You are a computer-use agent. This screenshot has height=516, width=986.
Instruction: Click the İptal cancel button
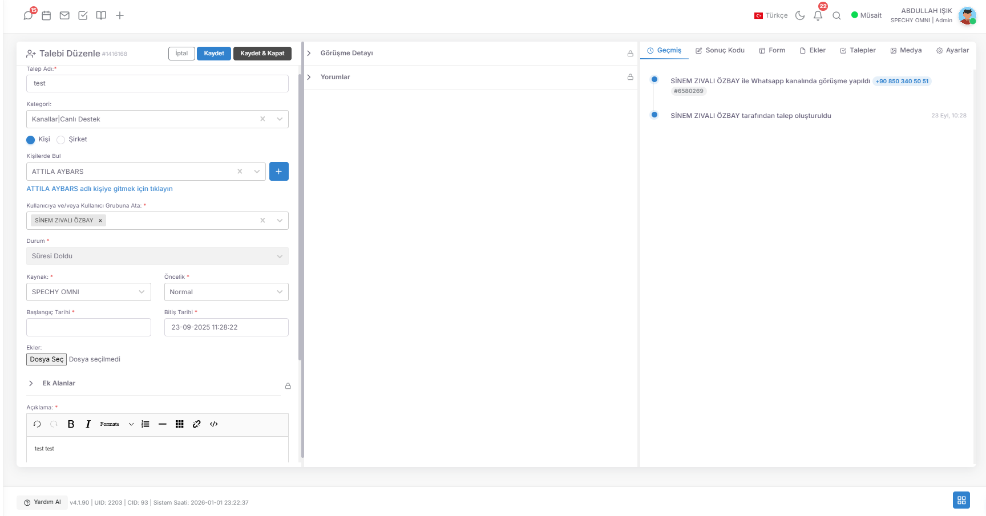click(x=181, y=53)
